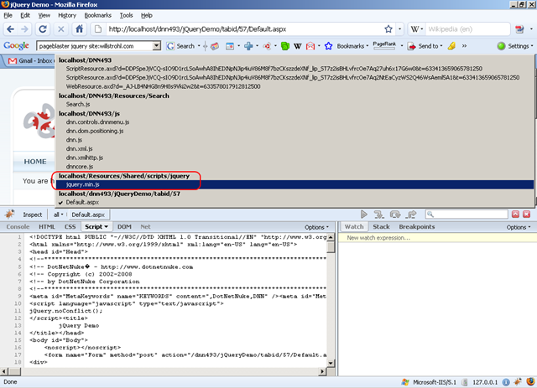Image resolution: width=537 pixels, height=388 pixels.
Task: Click the Firebug Inspect button
Action: pos(33,215)
